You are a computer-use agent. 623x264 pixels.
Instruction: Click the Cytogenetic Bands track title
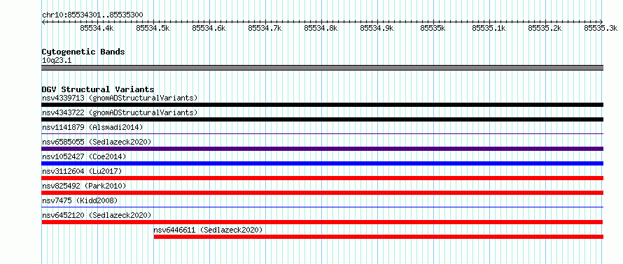(x=83, y=52)
